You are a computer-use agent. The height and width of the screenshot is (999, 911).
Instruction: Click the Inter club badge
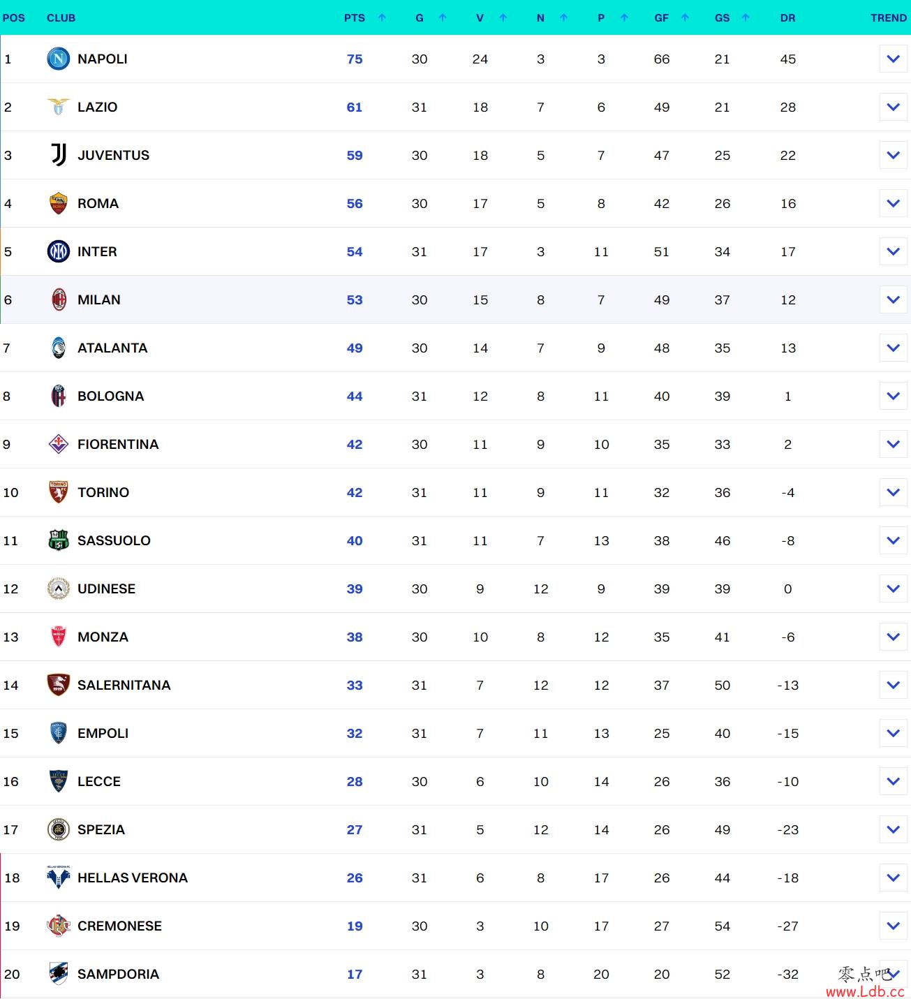pos(59,251)
